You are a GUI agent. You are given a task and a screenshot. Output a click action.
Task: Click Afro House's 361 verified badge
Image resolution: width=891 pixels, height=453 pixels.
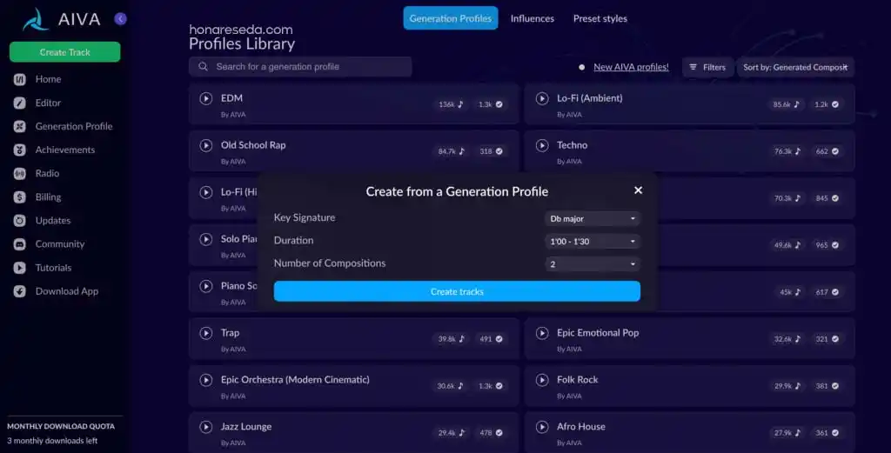click(827, 433)
